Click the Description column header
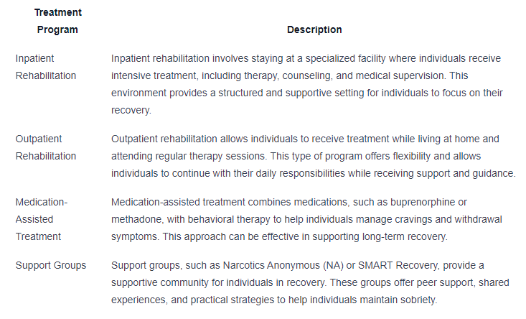 coord(314,30)
